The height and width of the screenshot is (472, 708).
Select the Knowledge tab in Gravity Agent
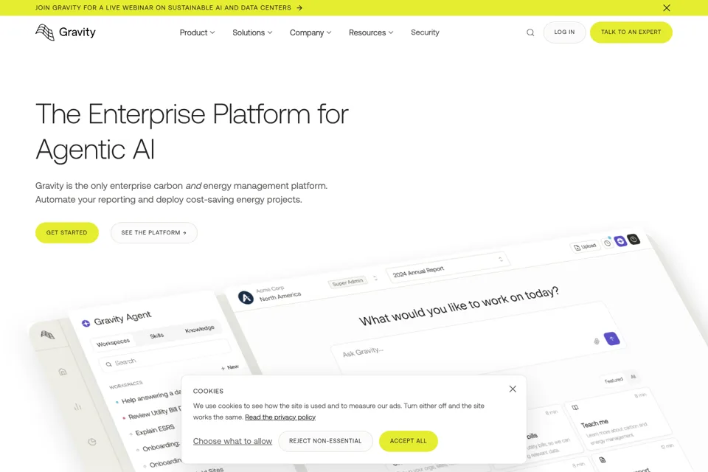click(200, 328)
